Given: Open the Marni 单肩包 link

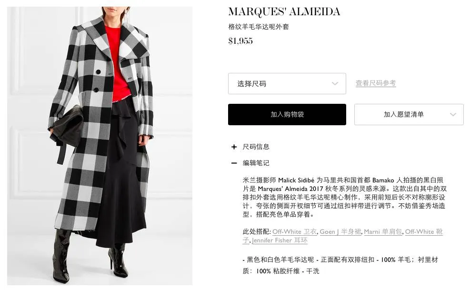Looking at the screenshot, I should [x=383, y=231].
